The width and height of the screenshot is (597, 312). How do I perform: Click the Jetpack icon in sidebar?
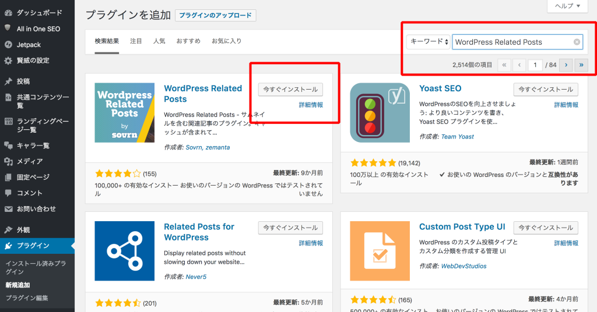(8, 44)
